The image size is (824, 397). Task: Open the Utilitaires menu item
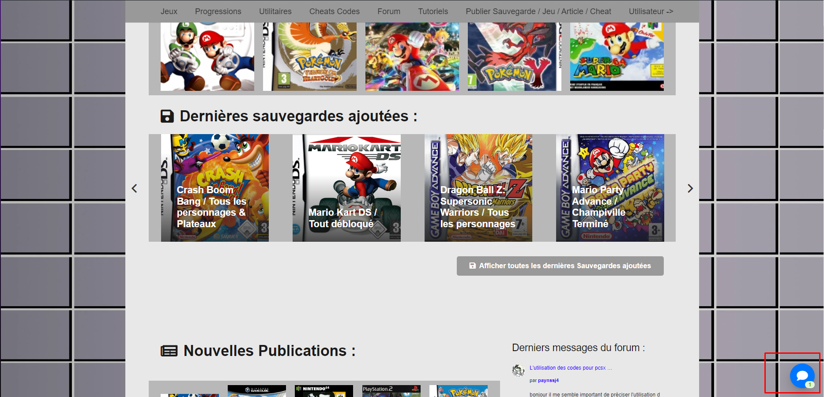pos(275,11)
